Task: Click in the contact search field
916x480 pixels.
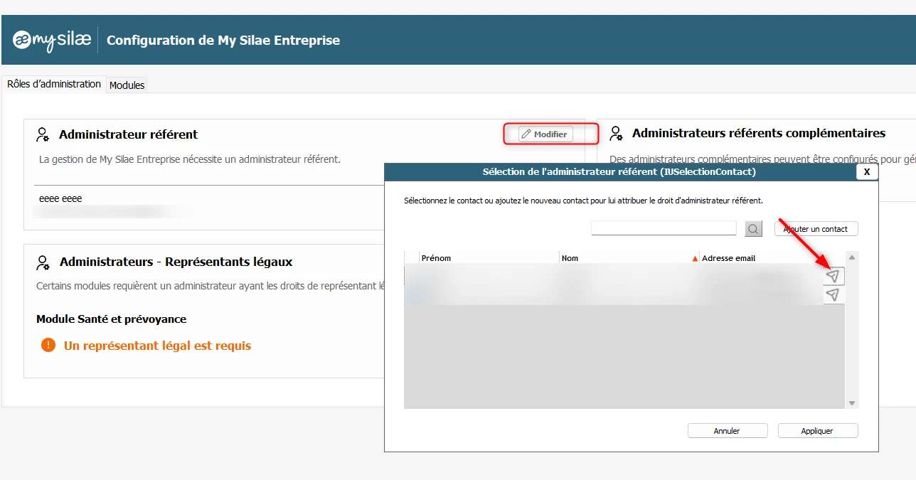Action: [664, 228]
